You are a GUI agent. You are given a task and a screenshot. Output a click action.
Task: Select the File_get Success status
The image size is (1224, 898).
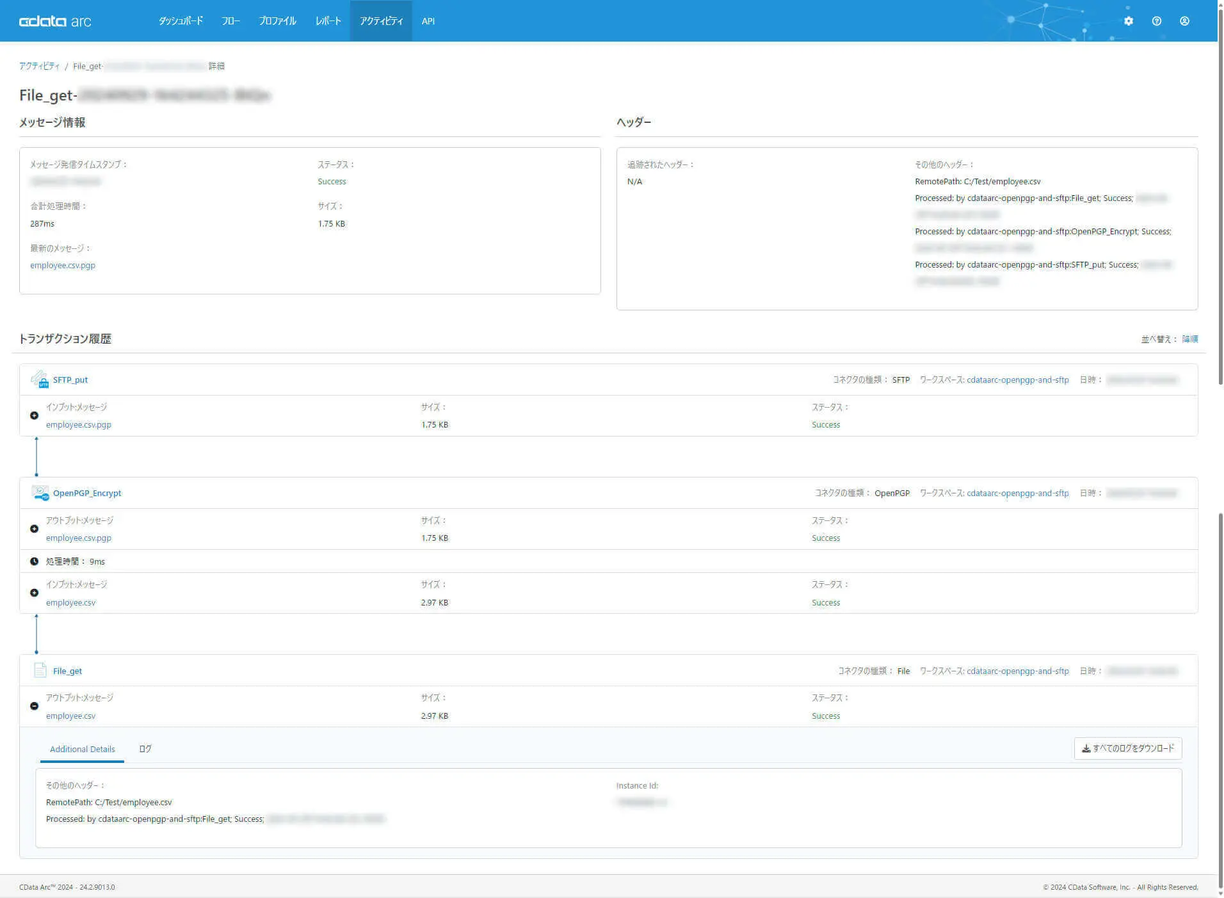[x=826, y=716]
